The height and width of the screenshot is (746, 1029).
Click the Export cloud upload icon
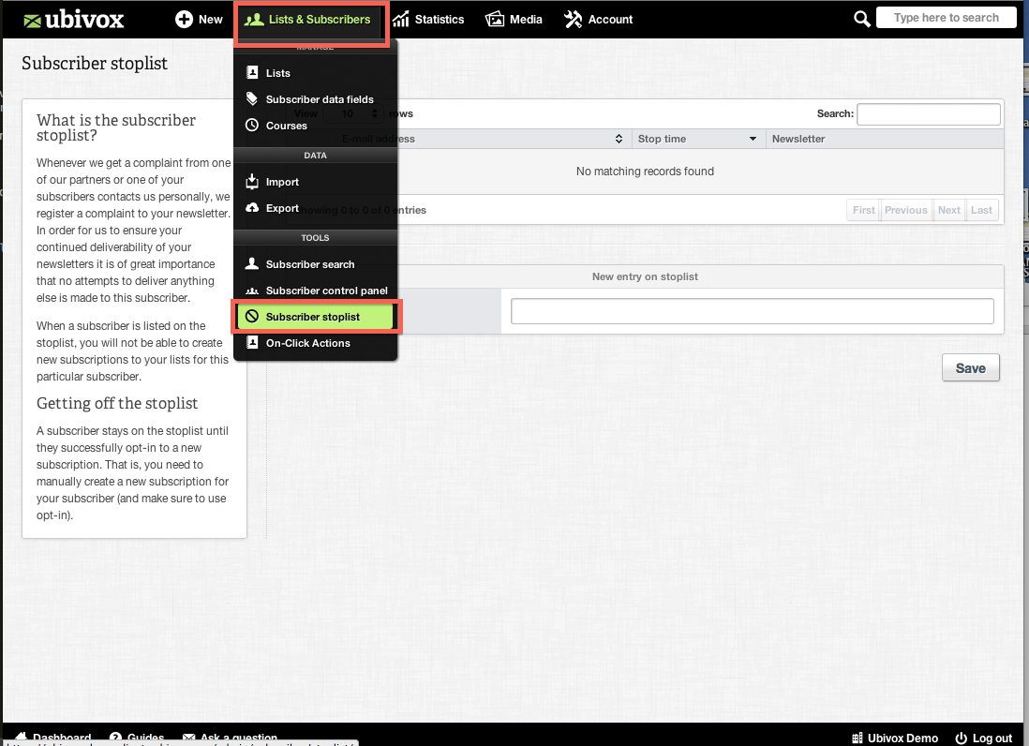coord(252,207)
